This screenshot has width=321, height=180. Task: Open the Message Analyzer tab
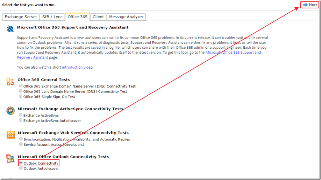(x=126, y=17)
